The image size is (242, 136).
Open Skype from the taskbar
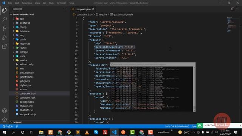(x=96, y=132)
